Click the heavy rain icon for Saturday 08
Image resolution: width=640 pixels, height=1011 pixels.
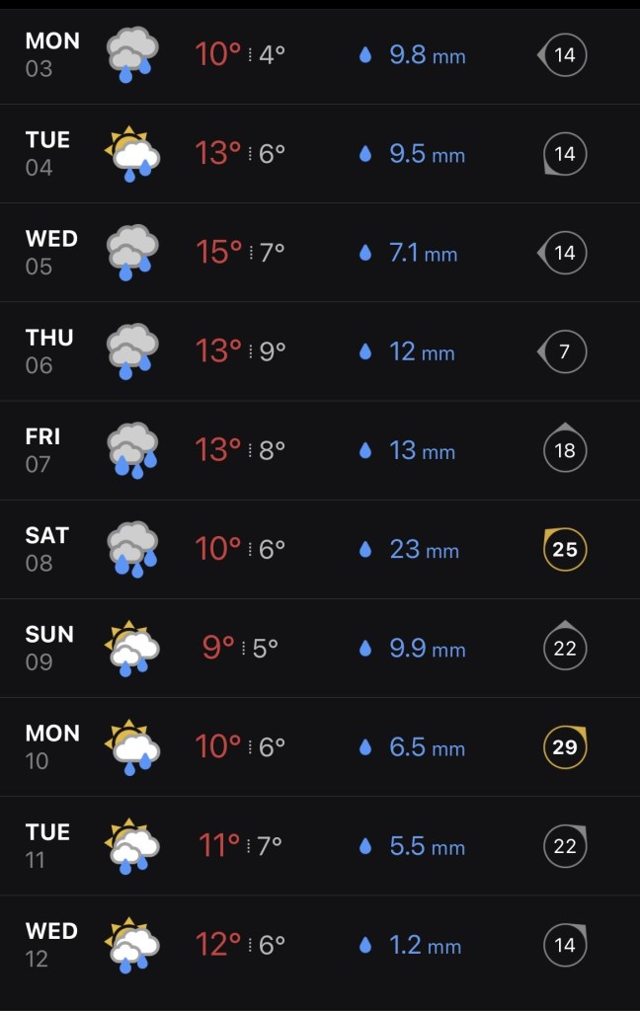pyautogui.click(x=132, y=549)
